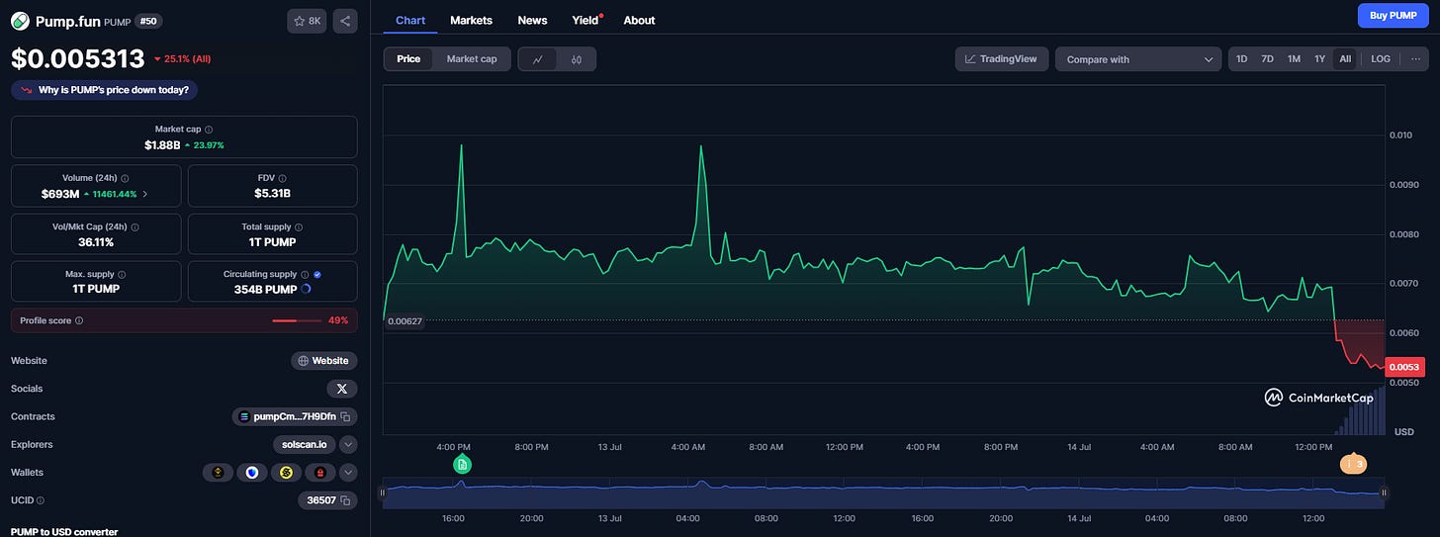
Task: Click the Circulating supply verified badge
Action: click(316, 274)
